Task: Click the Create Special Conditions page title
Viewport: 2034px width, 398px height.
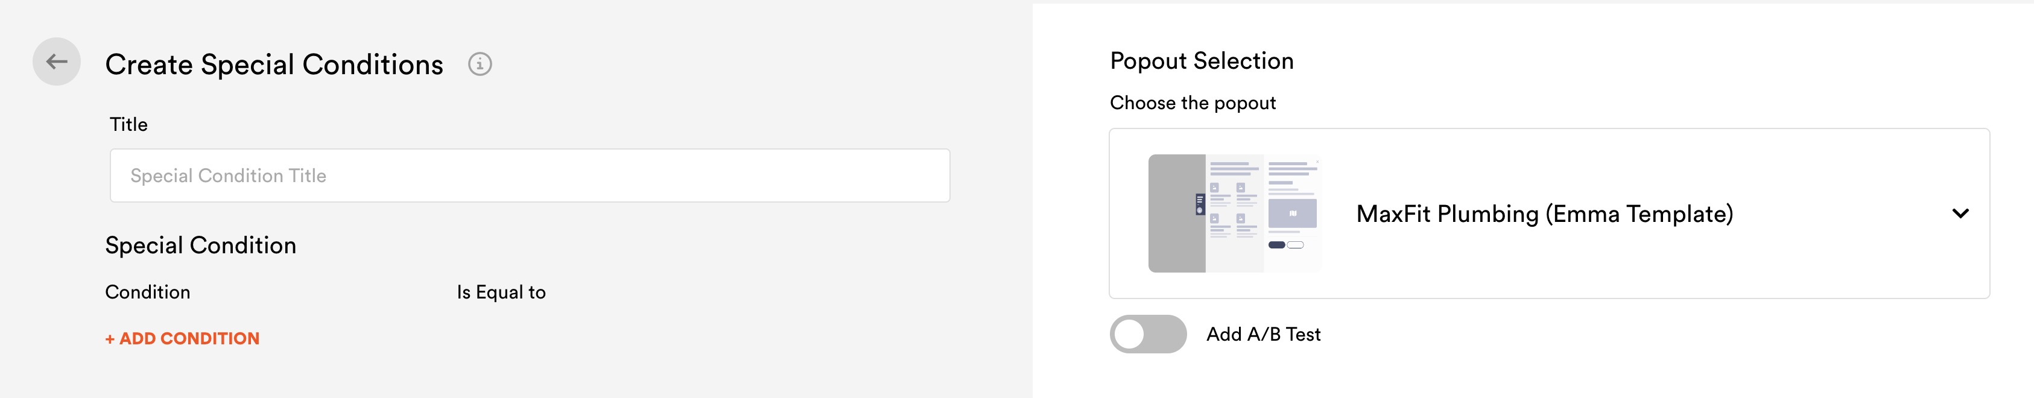Action: 274,65
